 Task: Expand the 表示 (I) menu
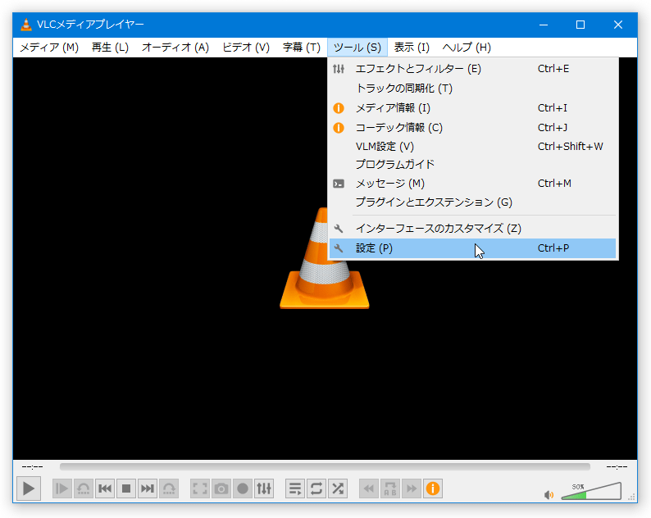[412, 48]
